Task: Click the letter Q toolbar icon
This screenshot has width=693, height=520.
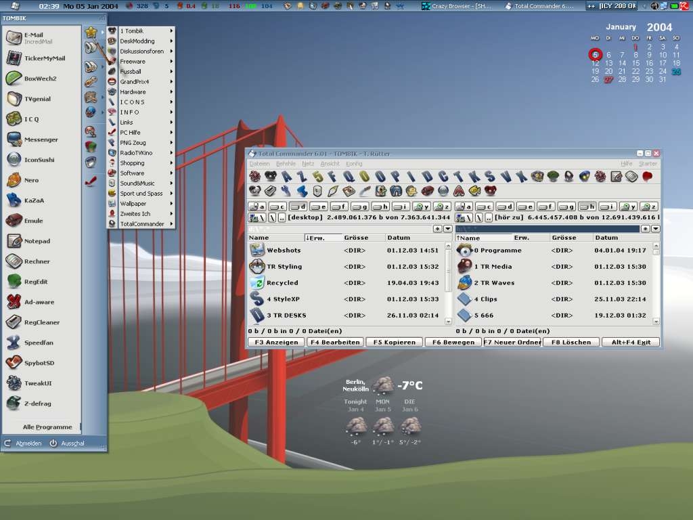Action: (349, 177)
